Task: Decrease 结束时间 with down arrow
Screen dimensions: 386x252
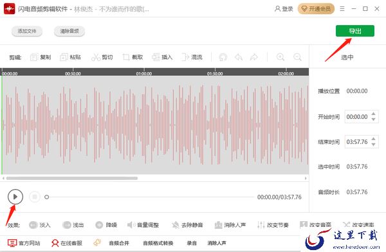Action: (373, 145)
